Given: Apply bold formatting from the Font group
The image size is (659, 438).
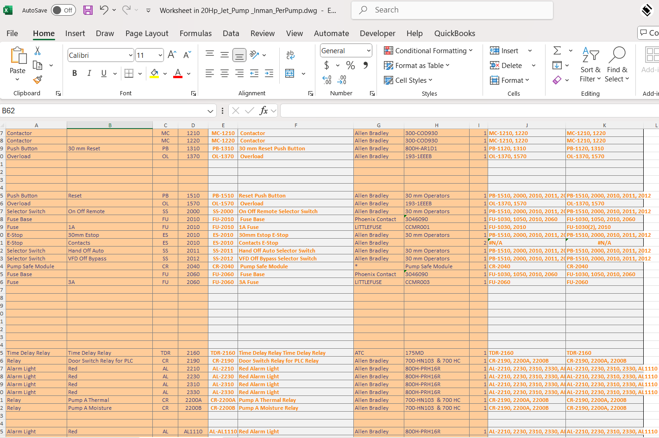Looking at the screenshot, I should (74, 74).
